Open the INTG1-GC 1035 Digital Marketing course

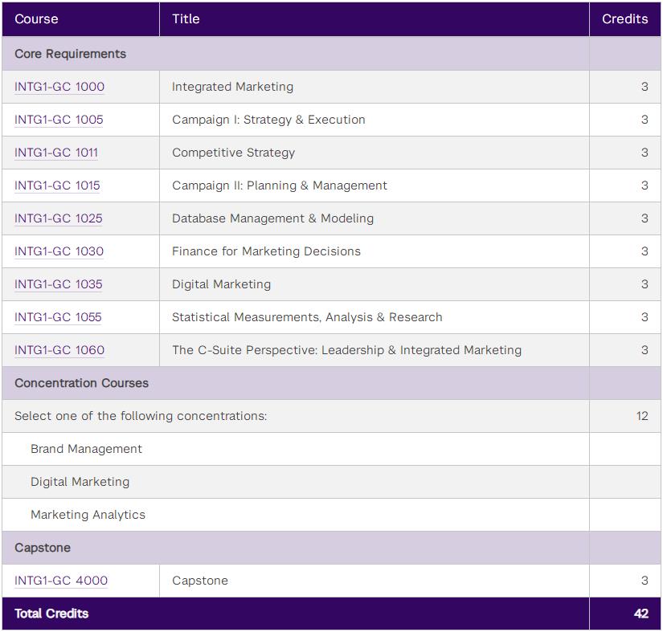59,284
